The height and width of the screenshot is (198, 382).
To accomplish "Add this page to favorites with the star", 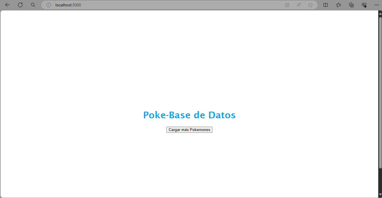I will click(310, 5).
